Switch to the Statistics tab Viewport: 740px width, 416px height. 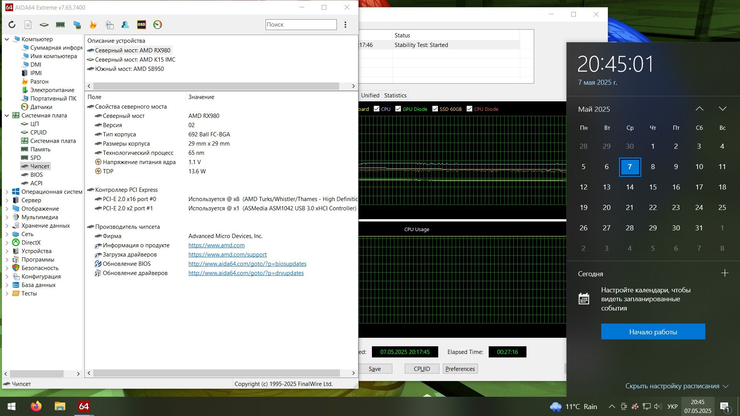[x=395, y=95]
